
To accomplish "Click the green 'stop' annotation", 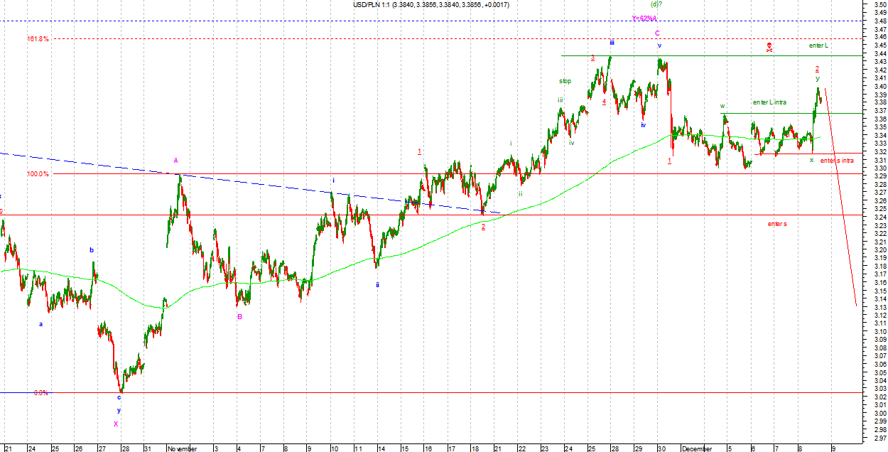I will pyautogui.click(x=565, y=81).
